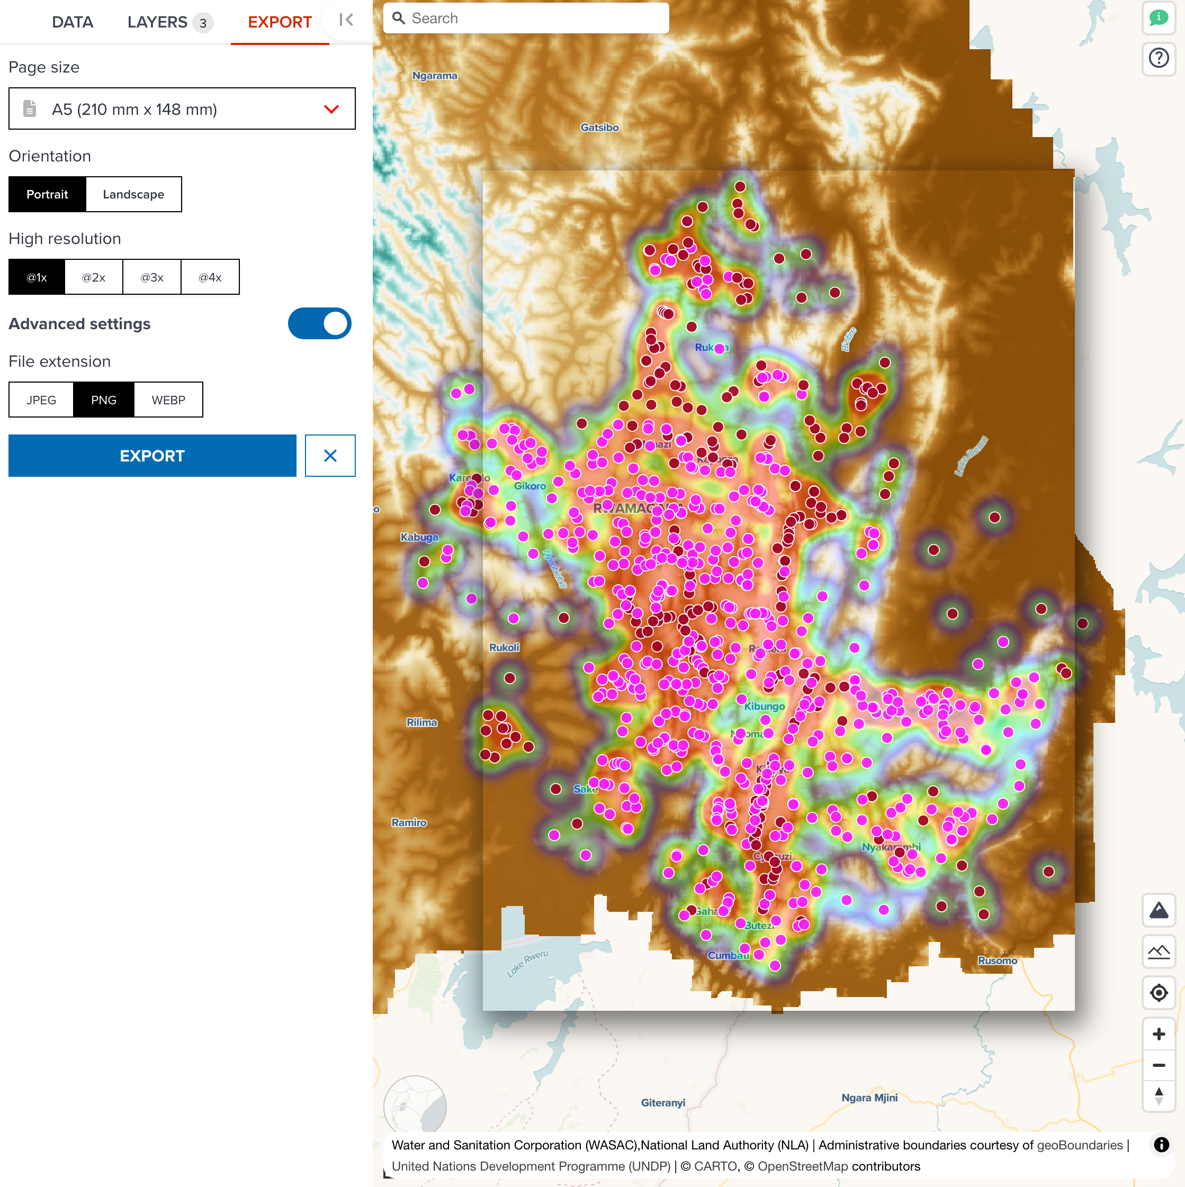This screenshot has height=1187, width=1185.
Task: Open the feedback chat bubble icon
Action: click(1159, 17)
